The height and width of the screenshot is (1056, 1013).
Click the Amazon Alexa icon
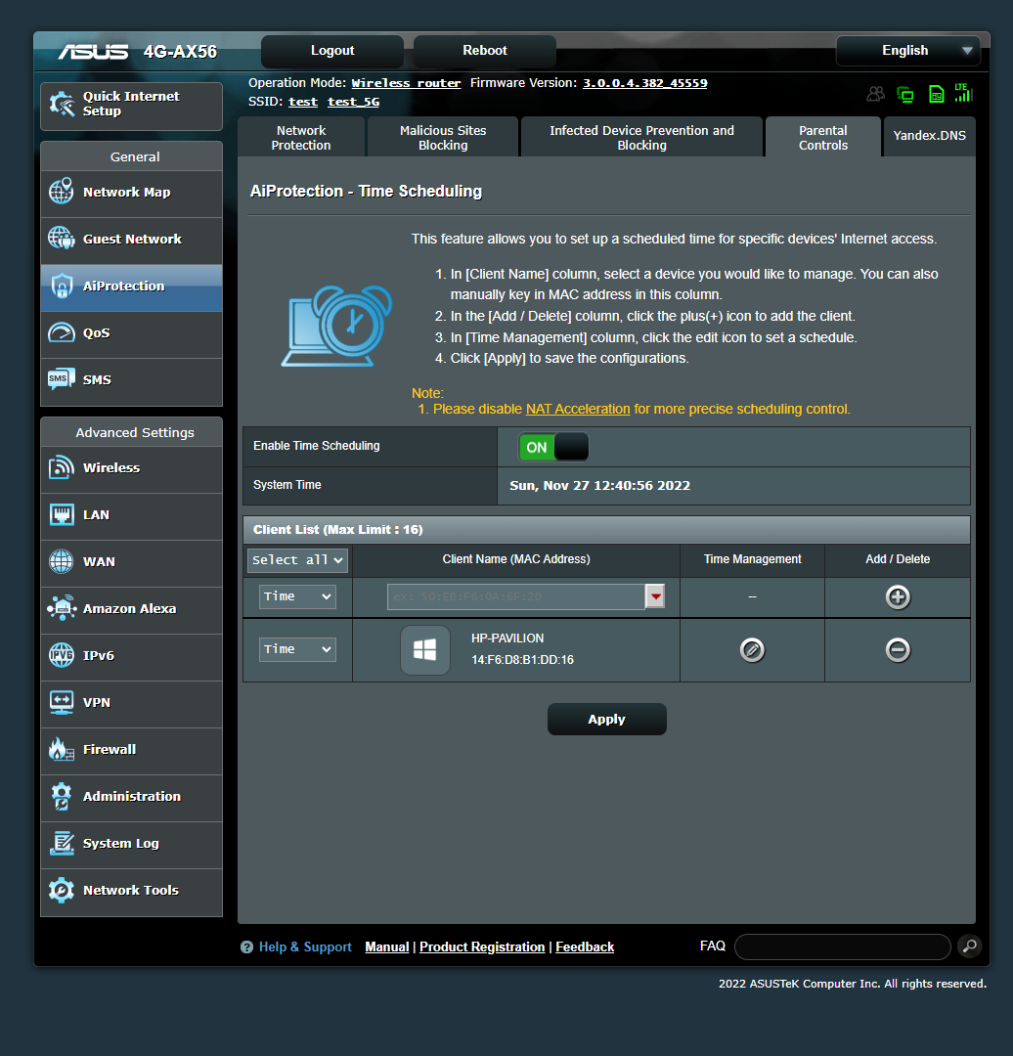click(62, 607)
